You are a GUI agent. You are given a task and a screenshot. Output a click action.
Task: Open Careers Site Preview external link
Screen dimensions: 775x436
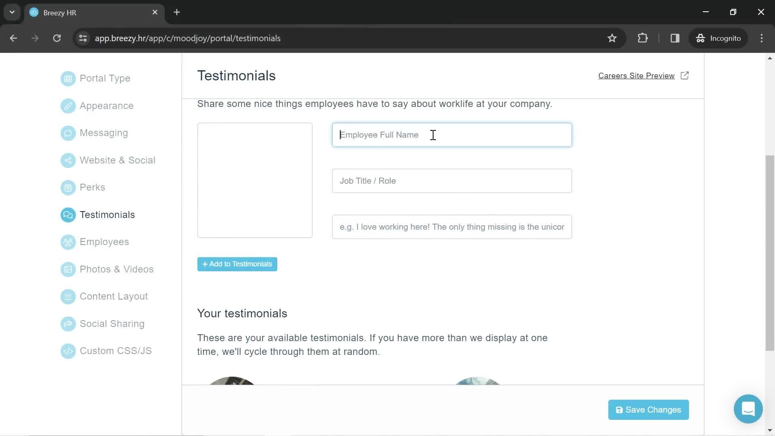643,75
